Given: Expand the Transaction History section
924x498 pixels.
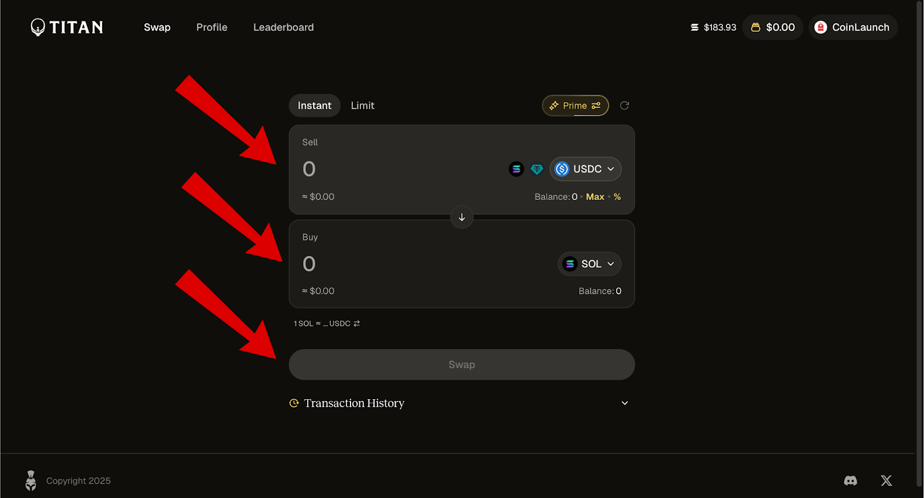Looking at the screenshot, I should coord(624,403).
